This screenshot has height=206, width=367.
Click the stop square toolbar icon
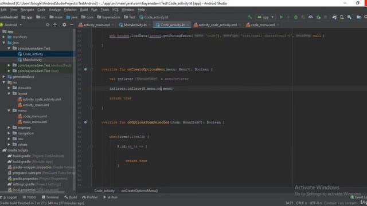[x=325, y=17]
